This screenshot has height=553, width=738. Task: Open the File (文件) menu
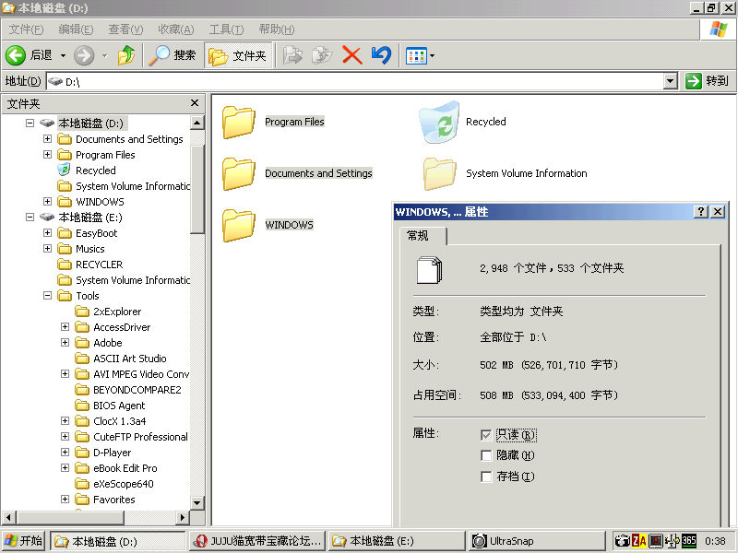26,29
